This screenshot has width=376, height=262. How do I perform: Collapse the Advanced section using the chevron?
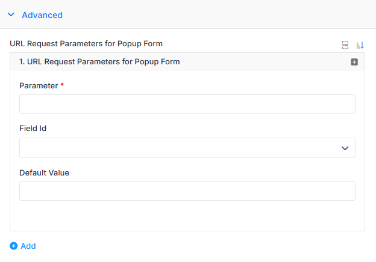click(11, 15)
